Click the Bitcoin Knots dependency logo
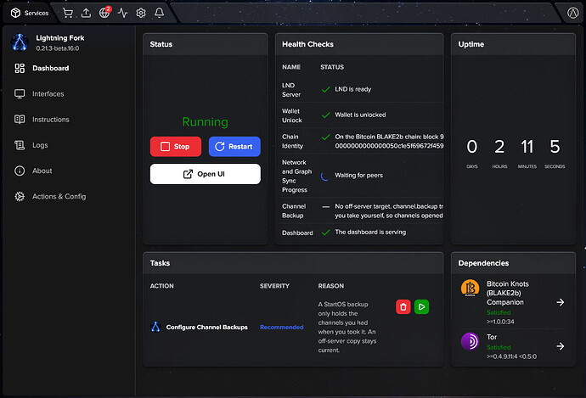 click(470, 288)
